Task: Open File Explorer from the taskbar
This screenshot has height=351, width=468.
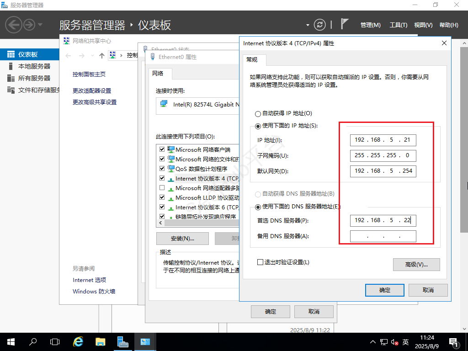Action: (99, 341)
